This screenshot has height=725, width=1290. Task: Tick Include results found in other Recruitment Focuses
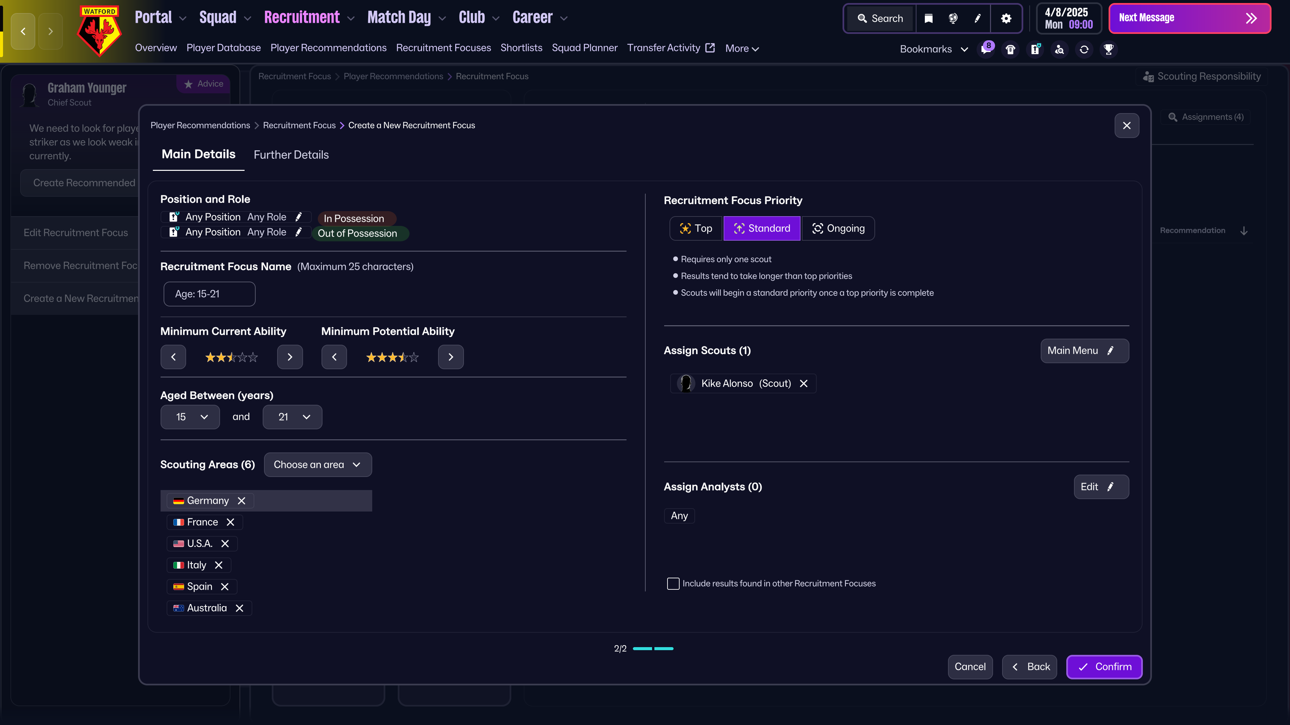(x=673, y=583)
